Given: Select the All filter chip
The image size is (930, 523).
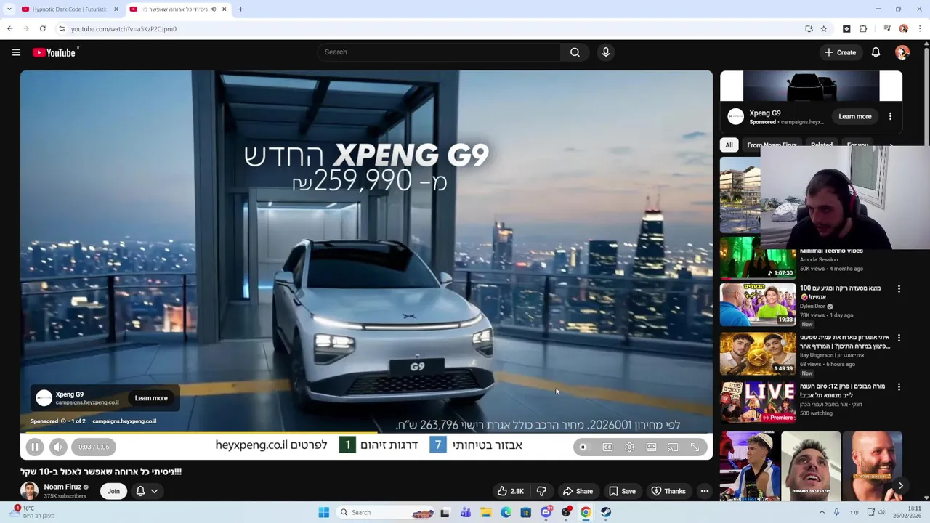Looking at the screenshot, I should (729, 145).
